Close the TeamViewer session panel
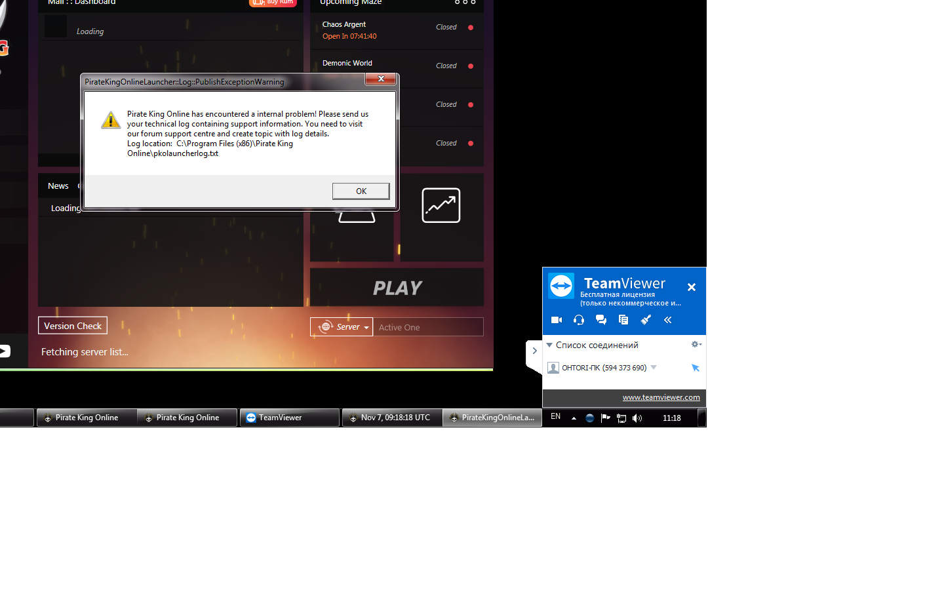The width and height of the screenshot is (944, 590). coord(692,287)
